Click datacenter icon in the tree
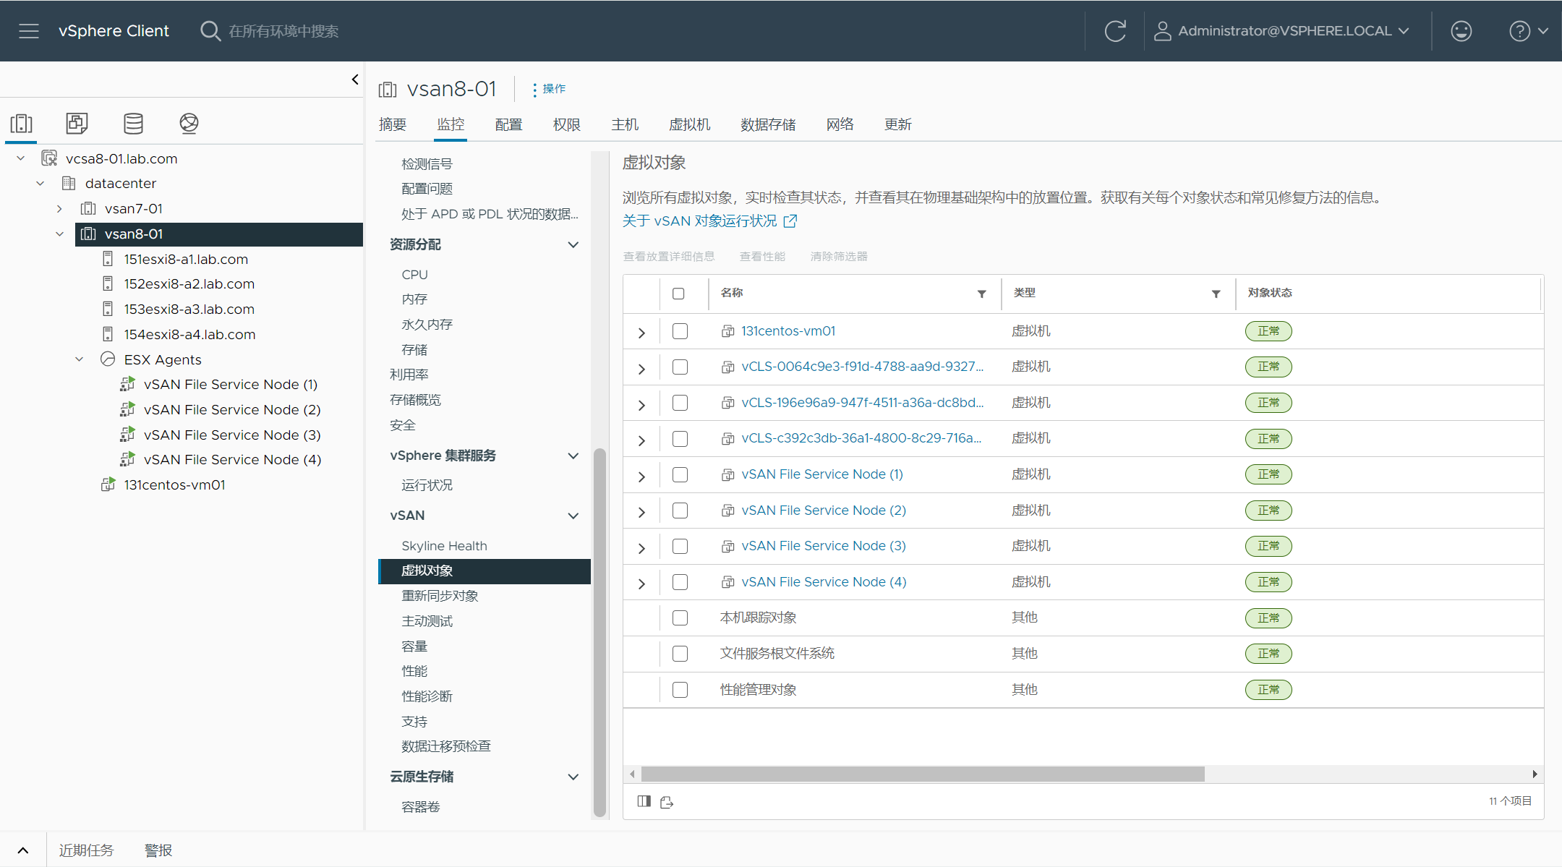Viewport: 1562px width, 867px height. [x=69, y=183]
